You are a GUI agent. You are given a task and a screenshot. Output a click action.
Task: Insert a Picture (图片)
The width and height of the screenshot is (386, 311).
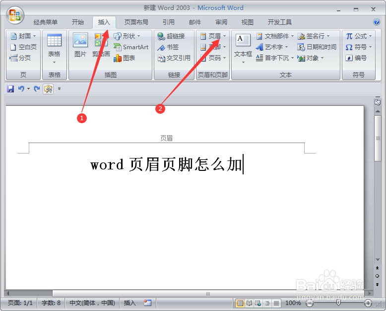pos(80,45)
